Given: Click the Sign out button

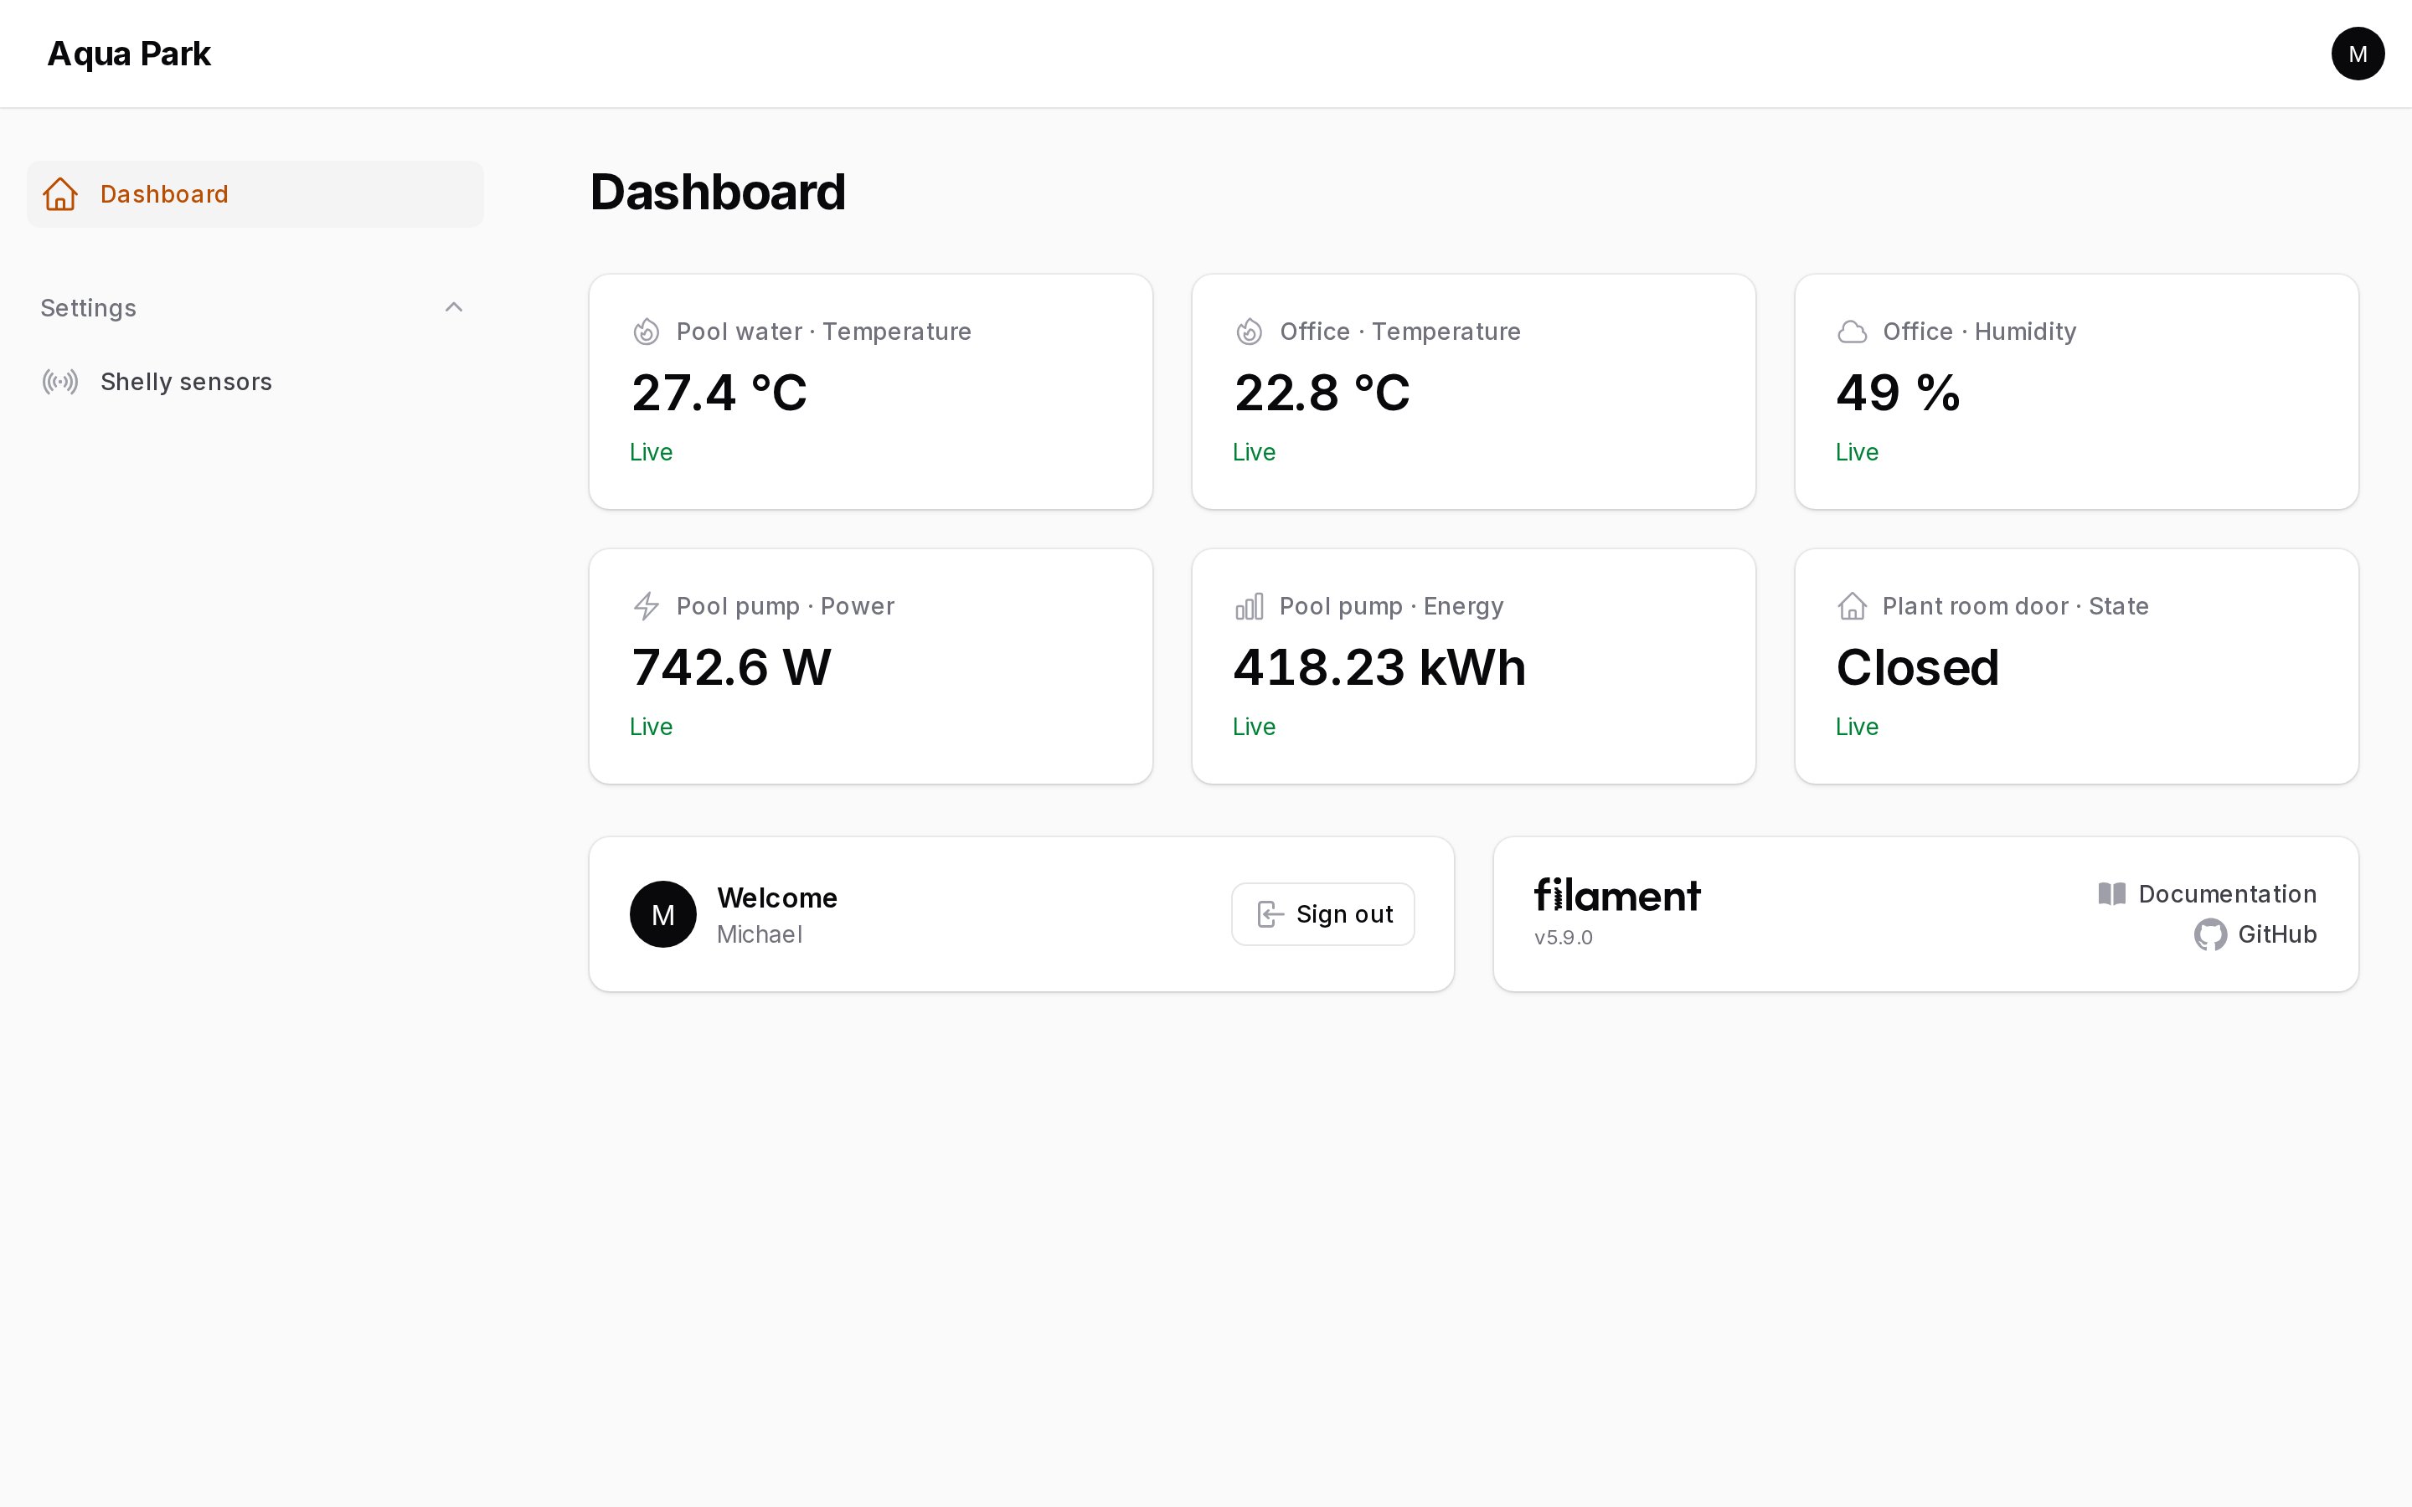Looking at the screenshot, I should pos(1322,914).
